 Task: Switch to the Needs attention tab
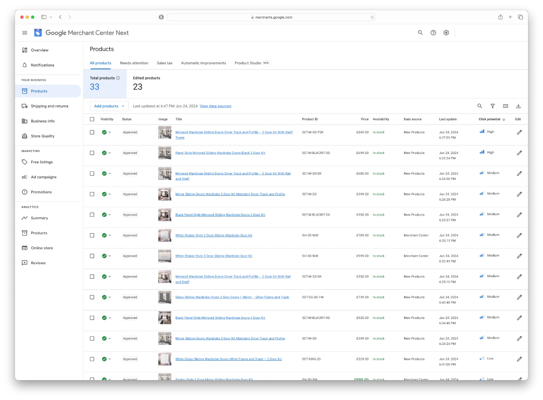click(x=134, y=63)
